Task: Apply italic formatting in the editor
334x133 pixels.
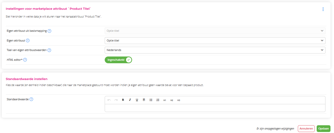Action: click(x=130, y=100)
